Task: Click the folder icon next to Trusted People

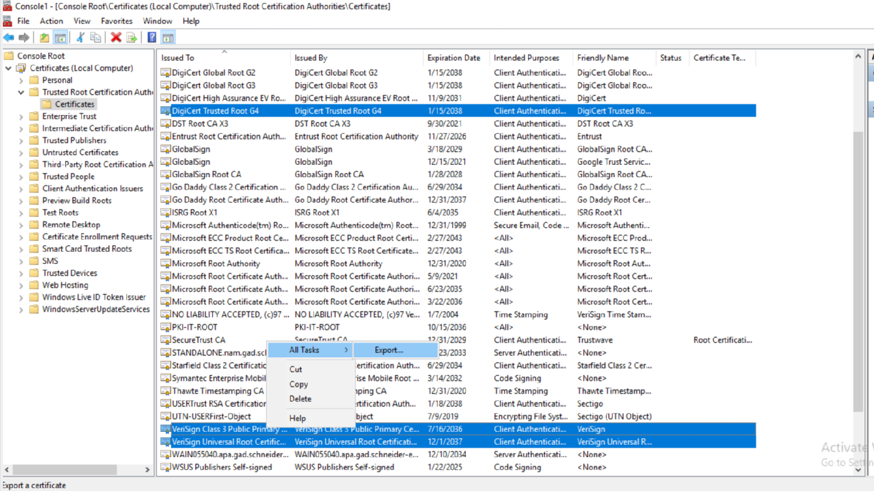Action: [x=33, y=177]
